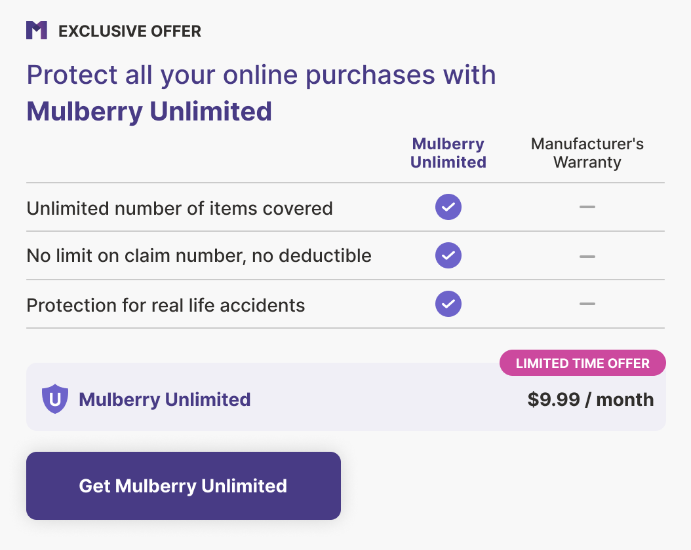Click "No limit on claim number" text
This screenshot has width=691, height=550.
199,255
